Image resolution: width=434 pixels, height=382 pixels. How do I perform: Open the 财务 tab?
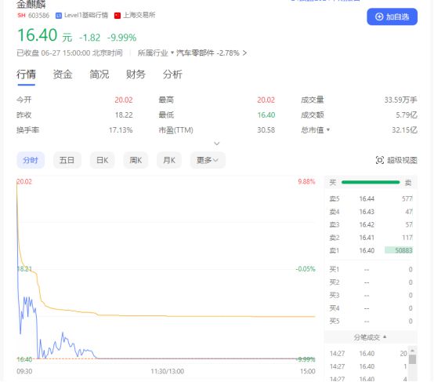[136, 75]
